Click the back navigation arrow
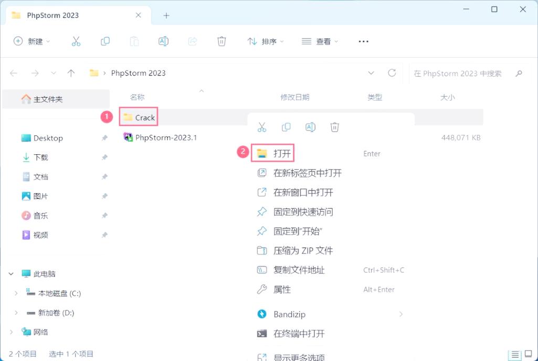538x361 pixels. (14, 73)
